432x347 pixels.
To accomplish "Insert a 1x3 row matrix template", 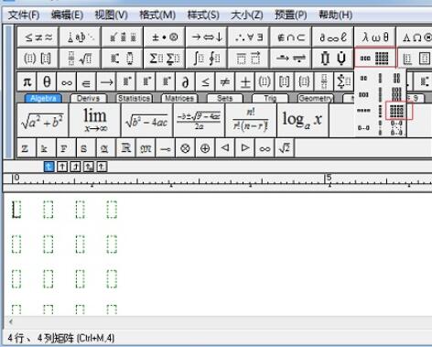I will [x=363, y=94].
